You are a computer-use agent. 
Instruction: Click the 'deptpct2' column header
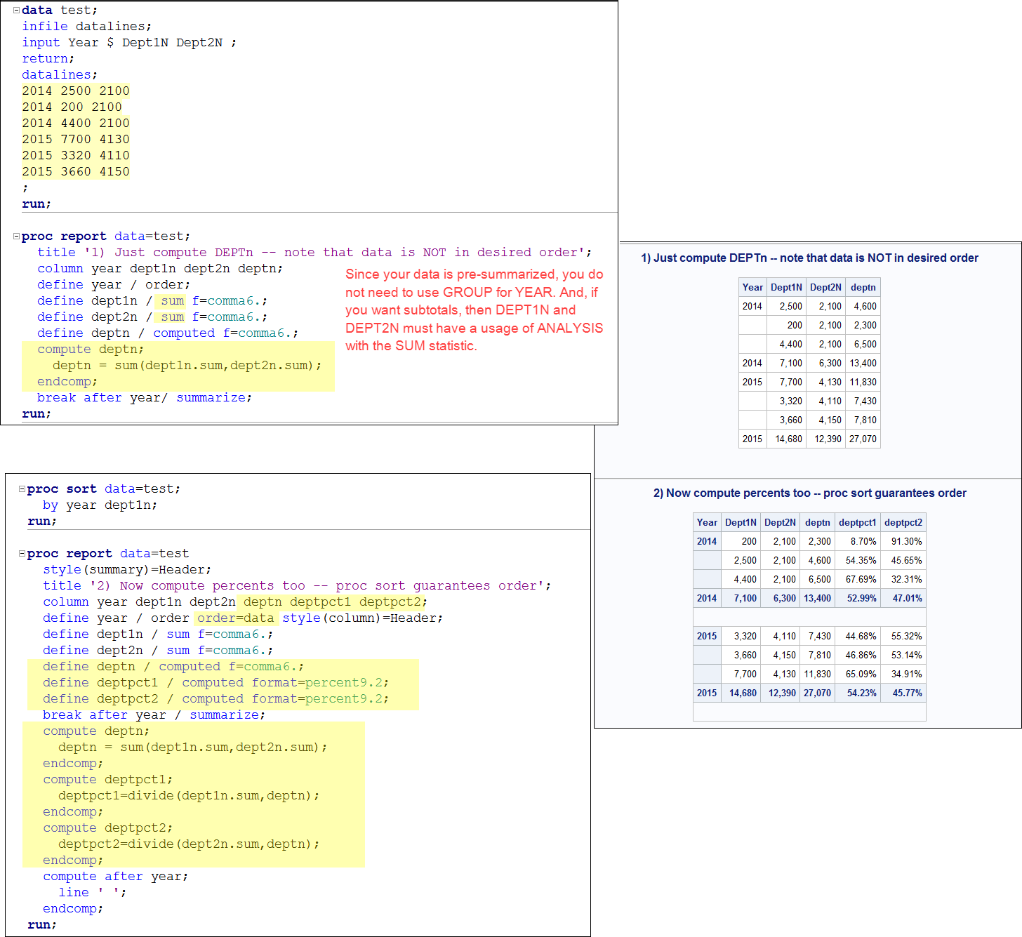[x=903, y=522]
